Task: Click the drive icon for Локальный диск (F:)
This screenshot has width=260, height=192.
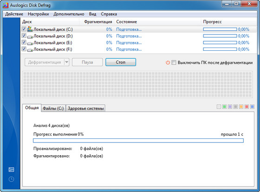Action: [x=30, y=50]
